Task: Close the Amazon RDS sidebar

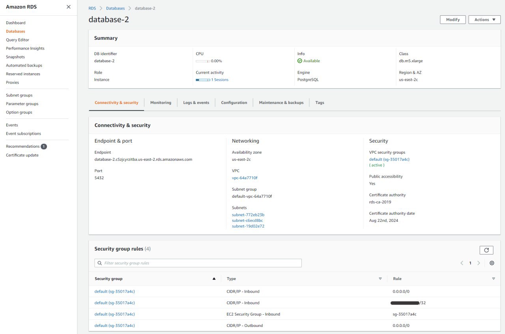Action: click(x=69, y=7)
